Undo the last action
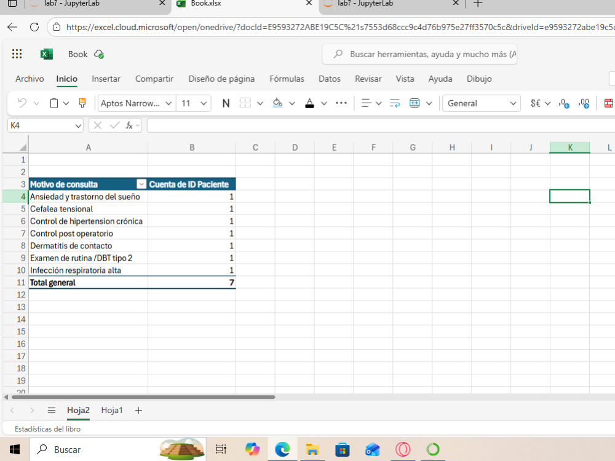The image size is (615, 461). click(x=22, y=103)
